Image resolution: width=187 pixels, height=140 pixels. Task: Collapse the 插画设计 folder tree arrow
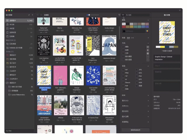6,83
